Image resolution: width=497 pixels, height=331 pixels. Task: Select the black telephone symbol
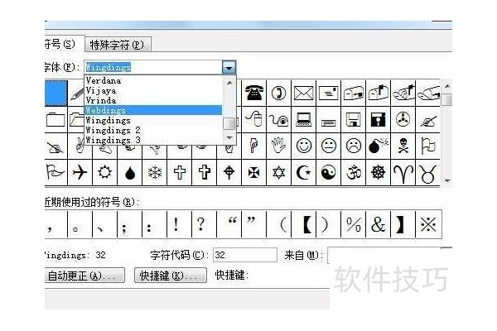(x=254, y=94)
